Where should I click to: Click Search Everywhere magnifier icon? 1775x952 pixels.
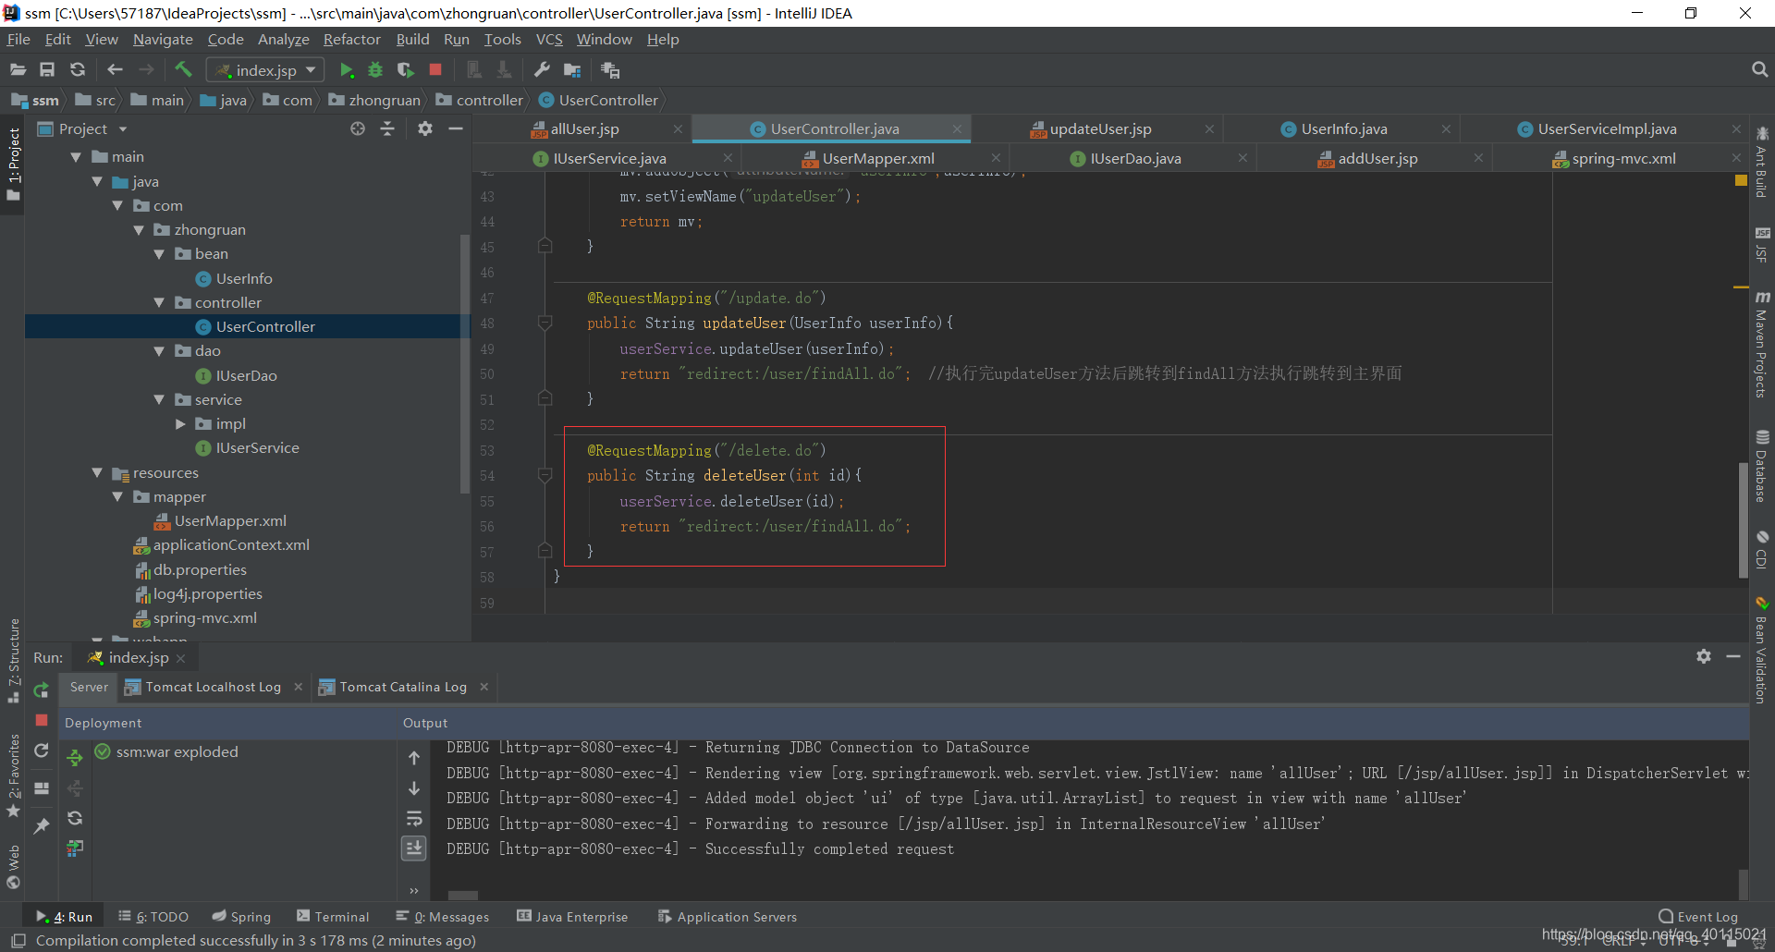click(x=1759, y=70)
